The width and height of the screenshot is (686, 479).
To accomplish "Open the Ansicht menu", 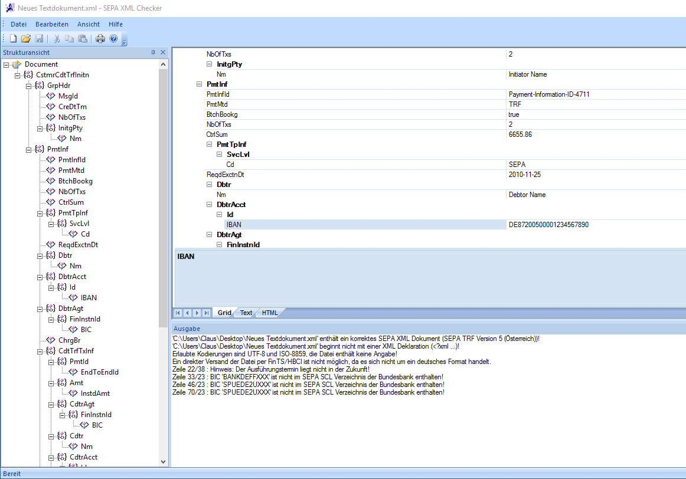I will click(89, 24).
